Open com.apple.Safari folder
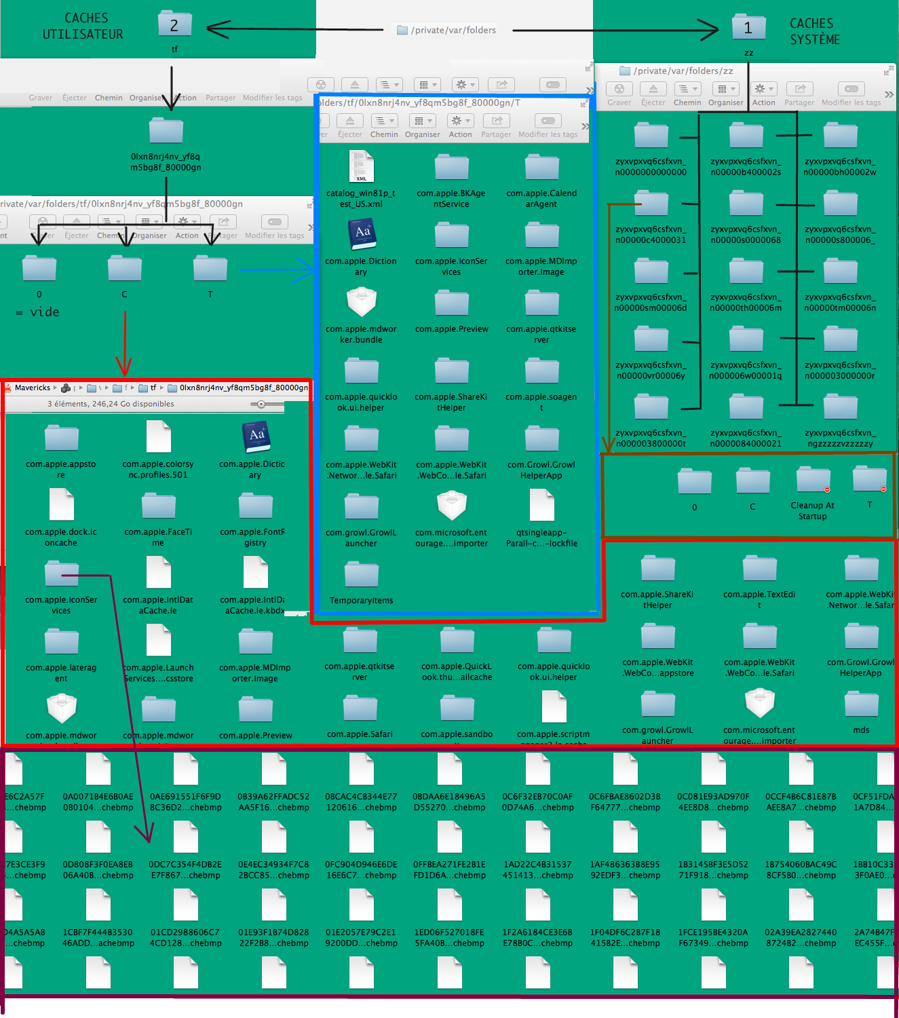Screen dimensions: 899x1018 [360, 708]
